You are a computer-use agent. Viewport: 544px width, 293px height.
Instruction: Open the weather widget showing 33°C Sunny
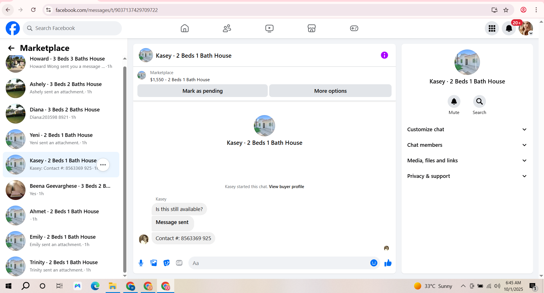[x=433, y=286]
